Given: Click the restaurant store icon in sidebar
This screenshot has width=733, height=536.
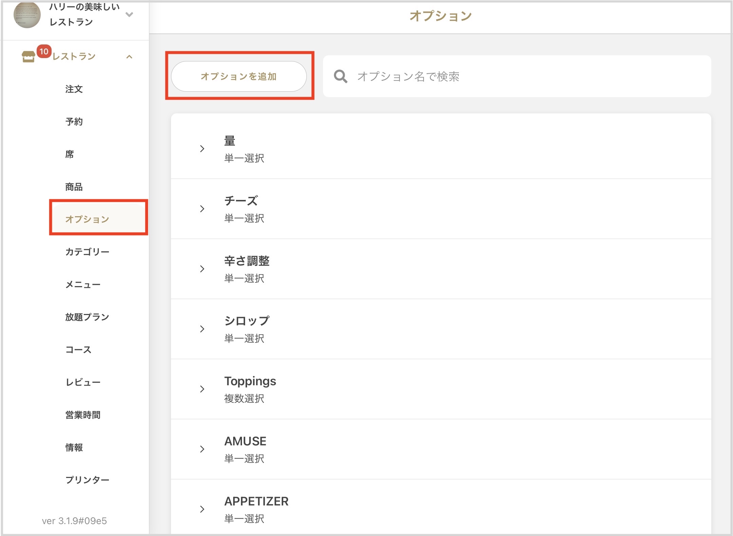Looking at the screenshot, I should pos(28,57).
